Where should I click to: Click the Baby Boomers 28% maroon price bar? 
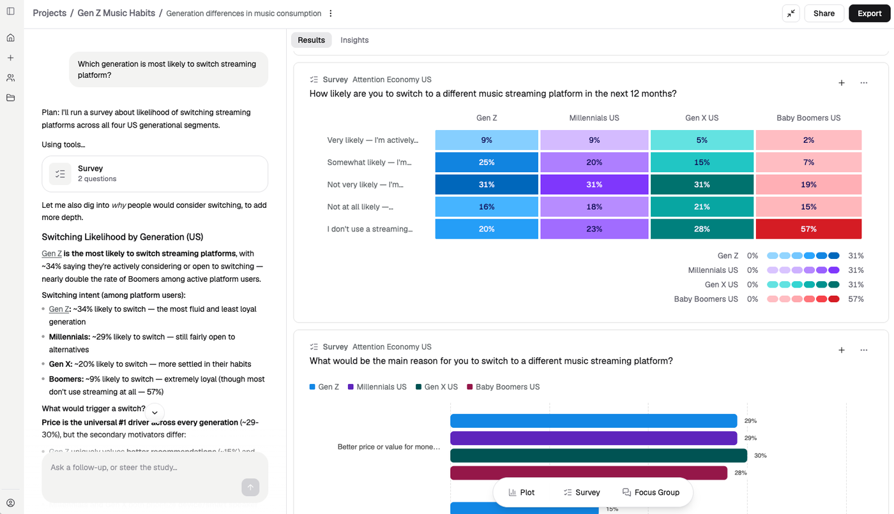[589, 473]
